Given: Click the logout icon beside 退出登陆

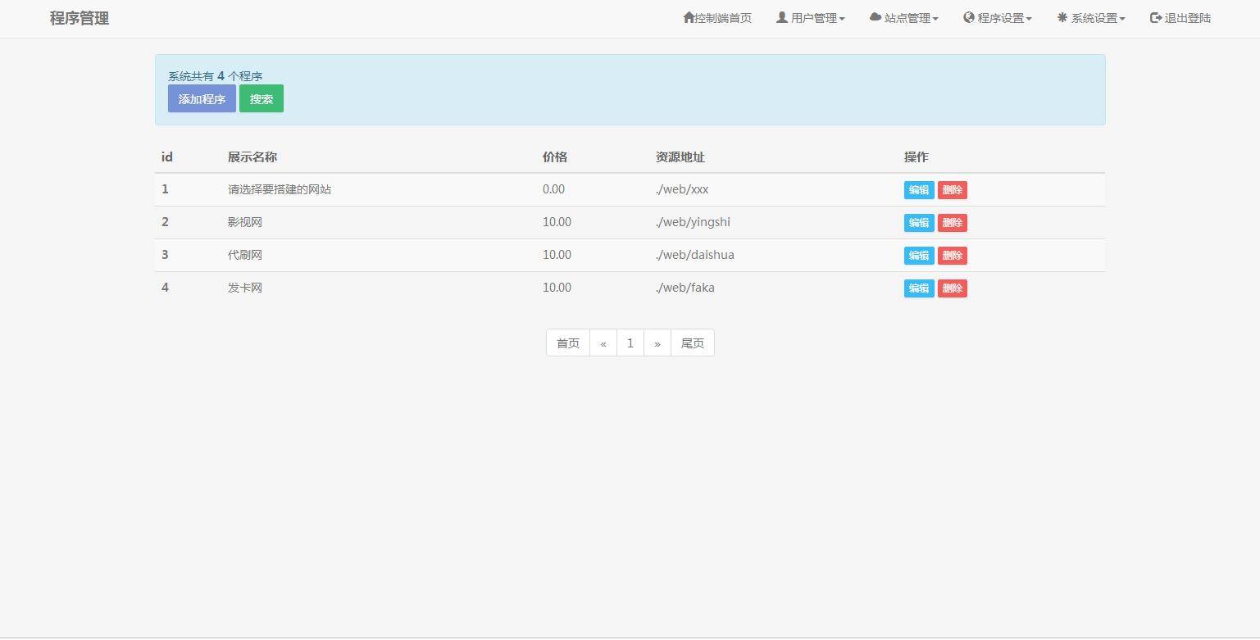Looking at the screenshot, I should pos(1156,17).
